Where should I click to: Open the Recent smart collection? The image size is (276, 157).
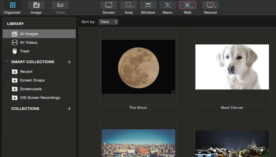click(39, 71)
